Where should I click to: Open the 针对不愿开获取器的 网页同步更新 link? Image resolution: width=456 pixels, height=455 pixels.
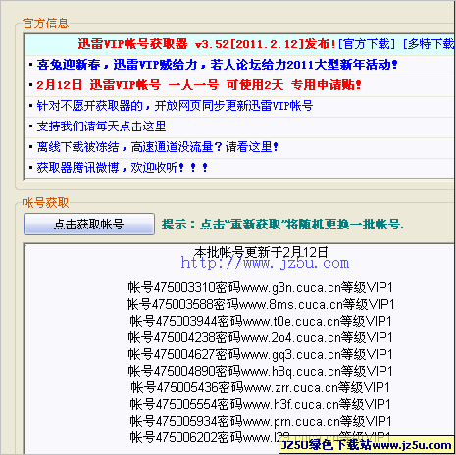(175, 106)
